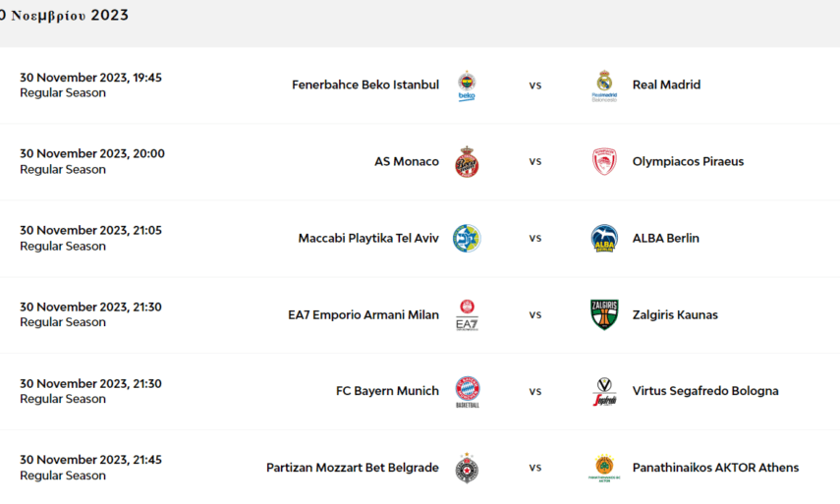Open the Real Madrid team link

point(666,85)
